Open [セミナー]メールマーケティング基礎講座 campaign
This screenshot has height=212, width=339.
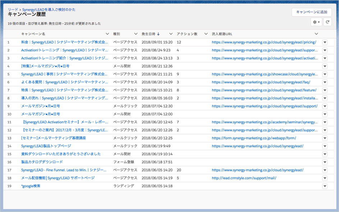point(54,138)
